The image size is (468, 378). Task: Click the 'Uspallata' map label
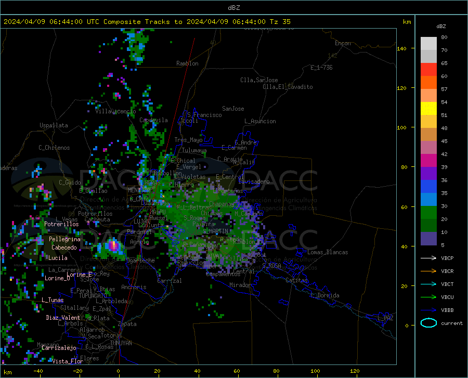(x=54, y=125)
